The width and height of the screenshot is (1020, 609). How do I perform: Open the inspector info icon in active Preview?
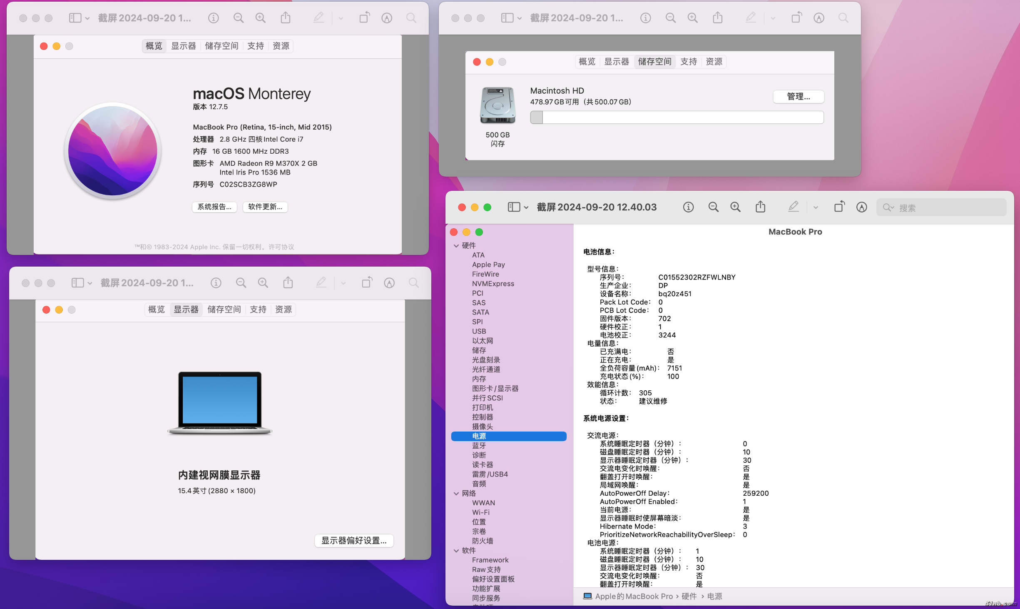688,207
